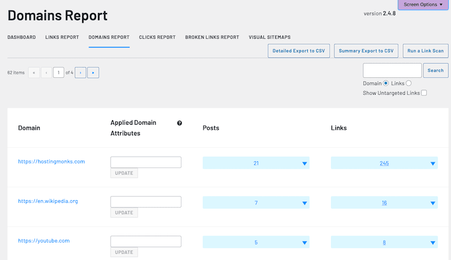Open help icon for Applied Domain Attributes

coord(179,123)
